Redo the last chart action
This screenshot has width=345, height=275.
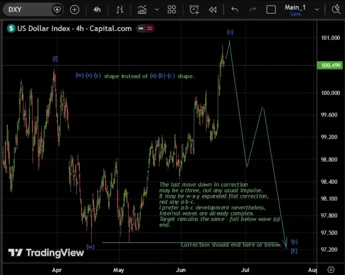point(253,10)
